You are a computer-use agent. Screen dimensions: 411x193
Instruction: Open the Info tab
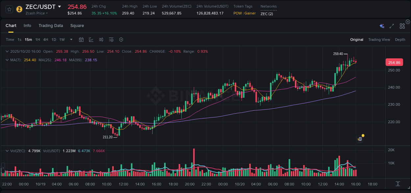coord(27,25)
